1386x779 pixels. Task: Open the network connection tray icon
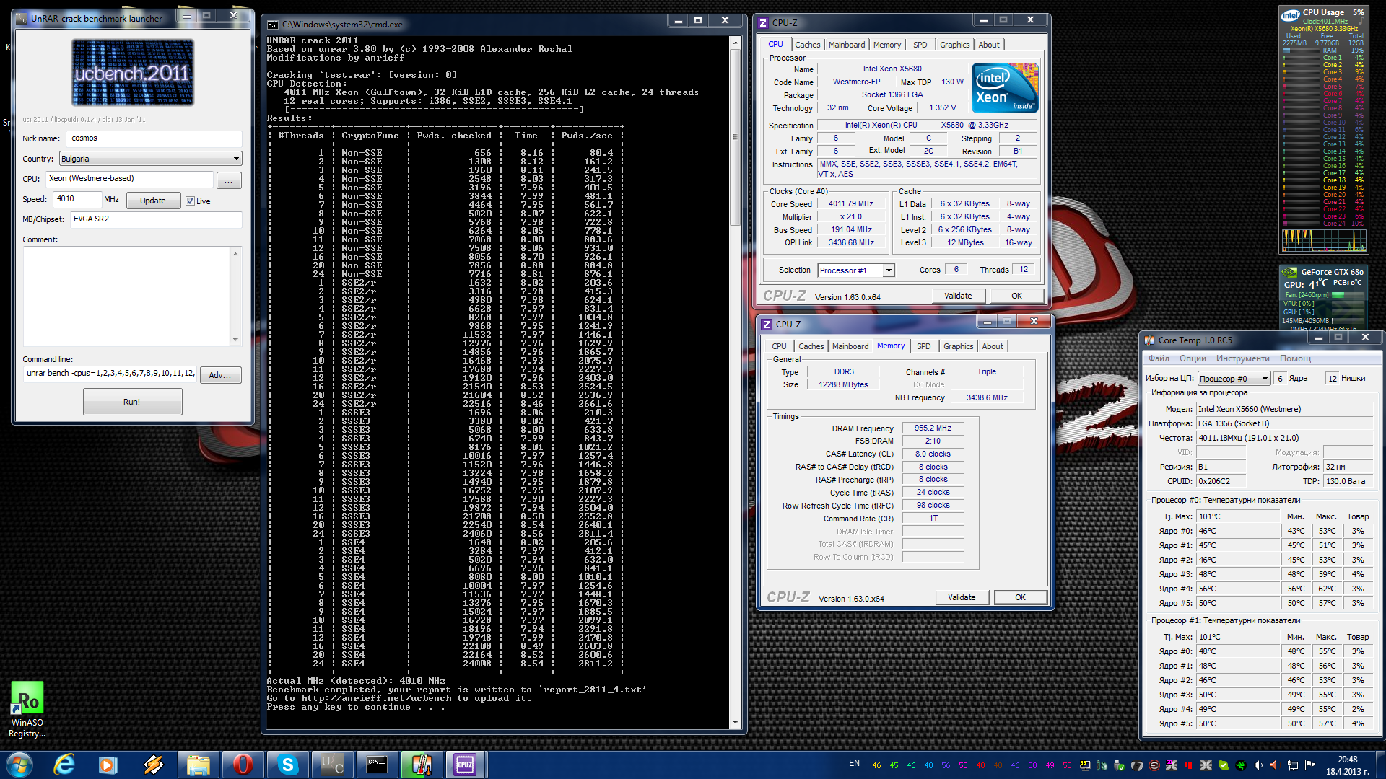tap(1292, 765)
